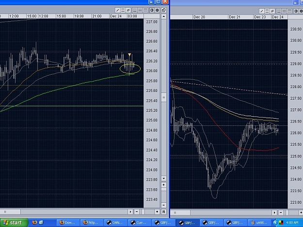Click horizontal zoom minus button in left chart
The width and height of the screenshot is (303, 227).
tap(137, 212)
